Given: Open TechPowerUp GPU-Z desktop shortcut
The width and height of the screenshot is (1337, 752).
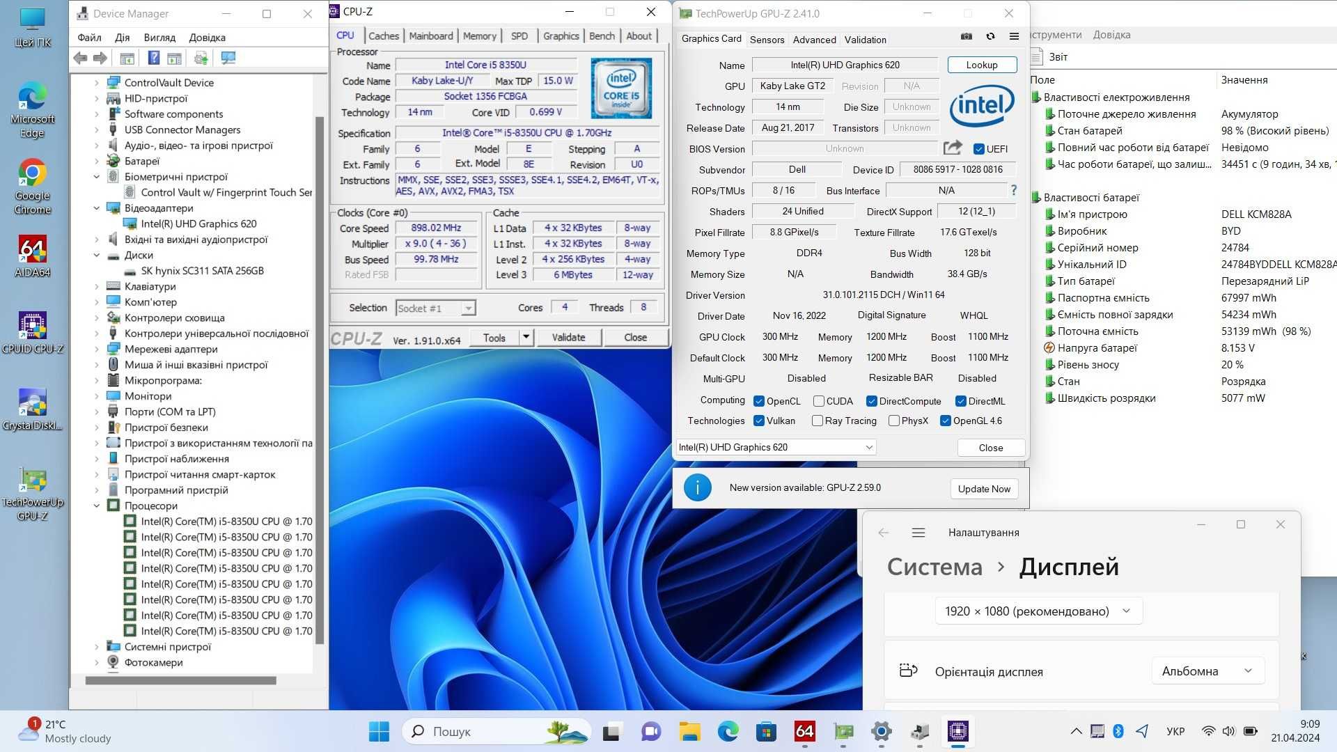Looking at the screenshot, I should 32,494.
